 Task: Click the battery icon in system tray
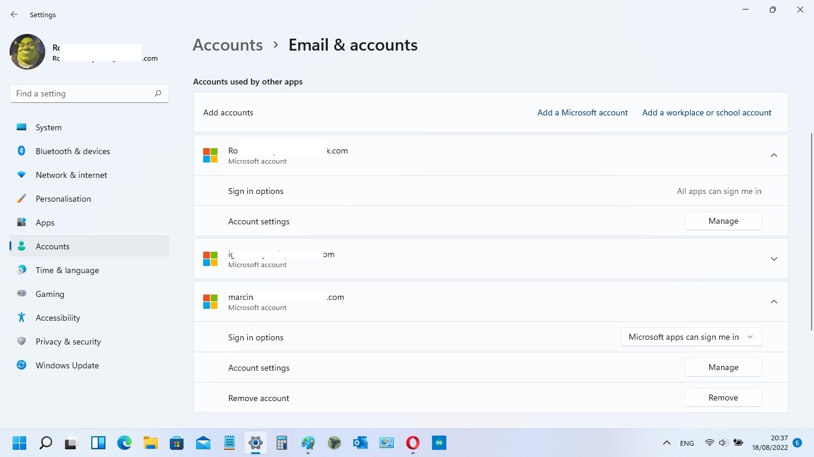tap(738, 443)
